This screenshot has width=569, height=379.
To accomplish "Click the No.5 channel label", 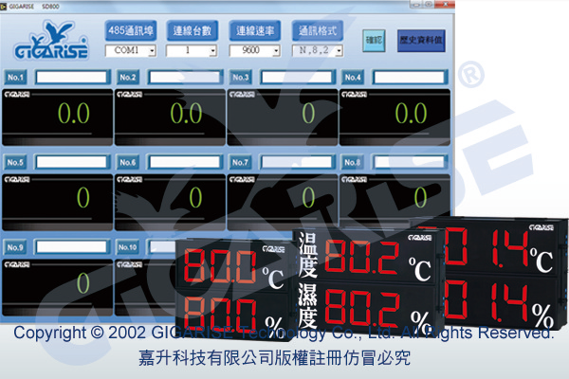I will tap(16, 162).
